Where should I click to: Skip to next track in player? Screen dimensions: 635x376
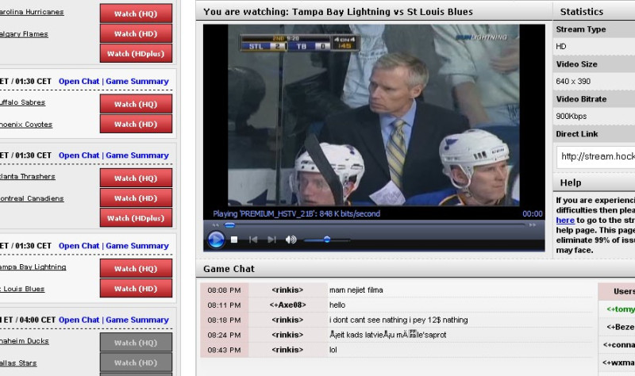[271, 240]
